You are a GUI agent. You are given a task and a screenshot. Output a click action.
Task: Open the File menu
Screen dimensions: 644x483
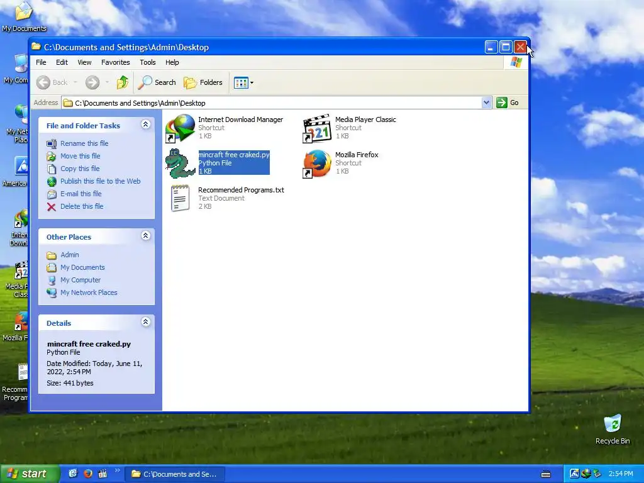(41, 62)
